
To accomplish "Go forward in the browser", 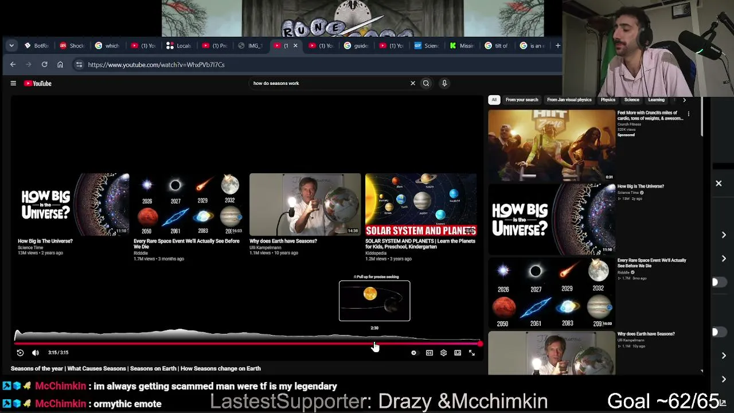I will [29, 65].
